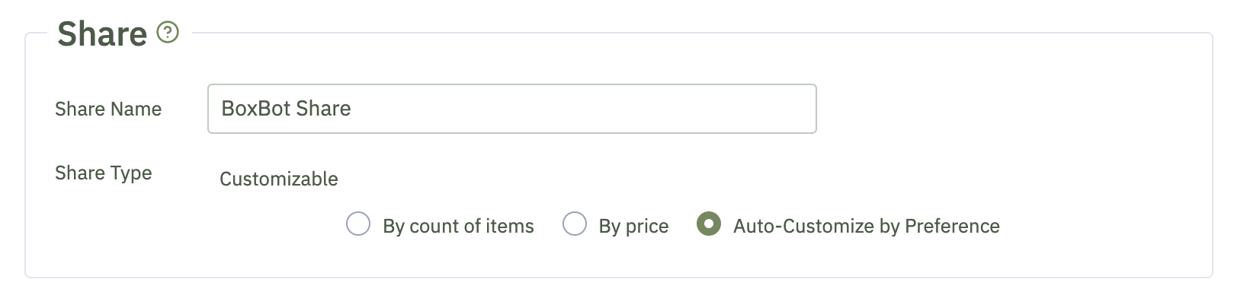The width and height of the screenshot is (1250, 292).
Task: Click the Share Type field label
Action: click(104, 173)
